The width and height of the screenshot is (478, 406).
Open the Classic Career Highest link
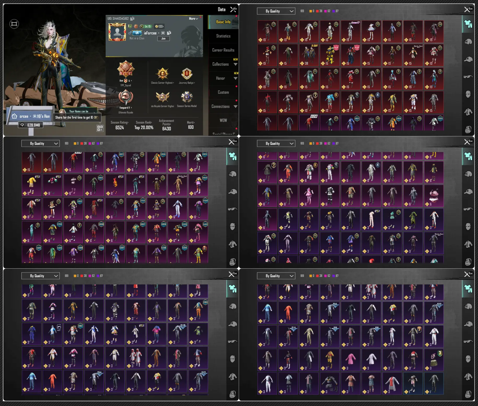162,83
